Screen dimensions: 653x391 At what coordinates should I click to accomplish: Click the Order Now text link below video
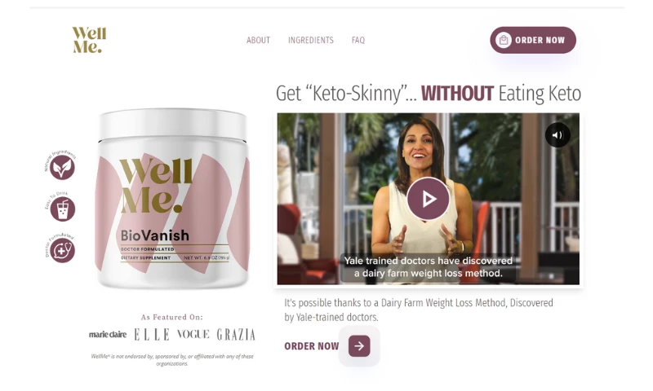coord(312,346)
